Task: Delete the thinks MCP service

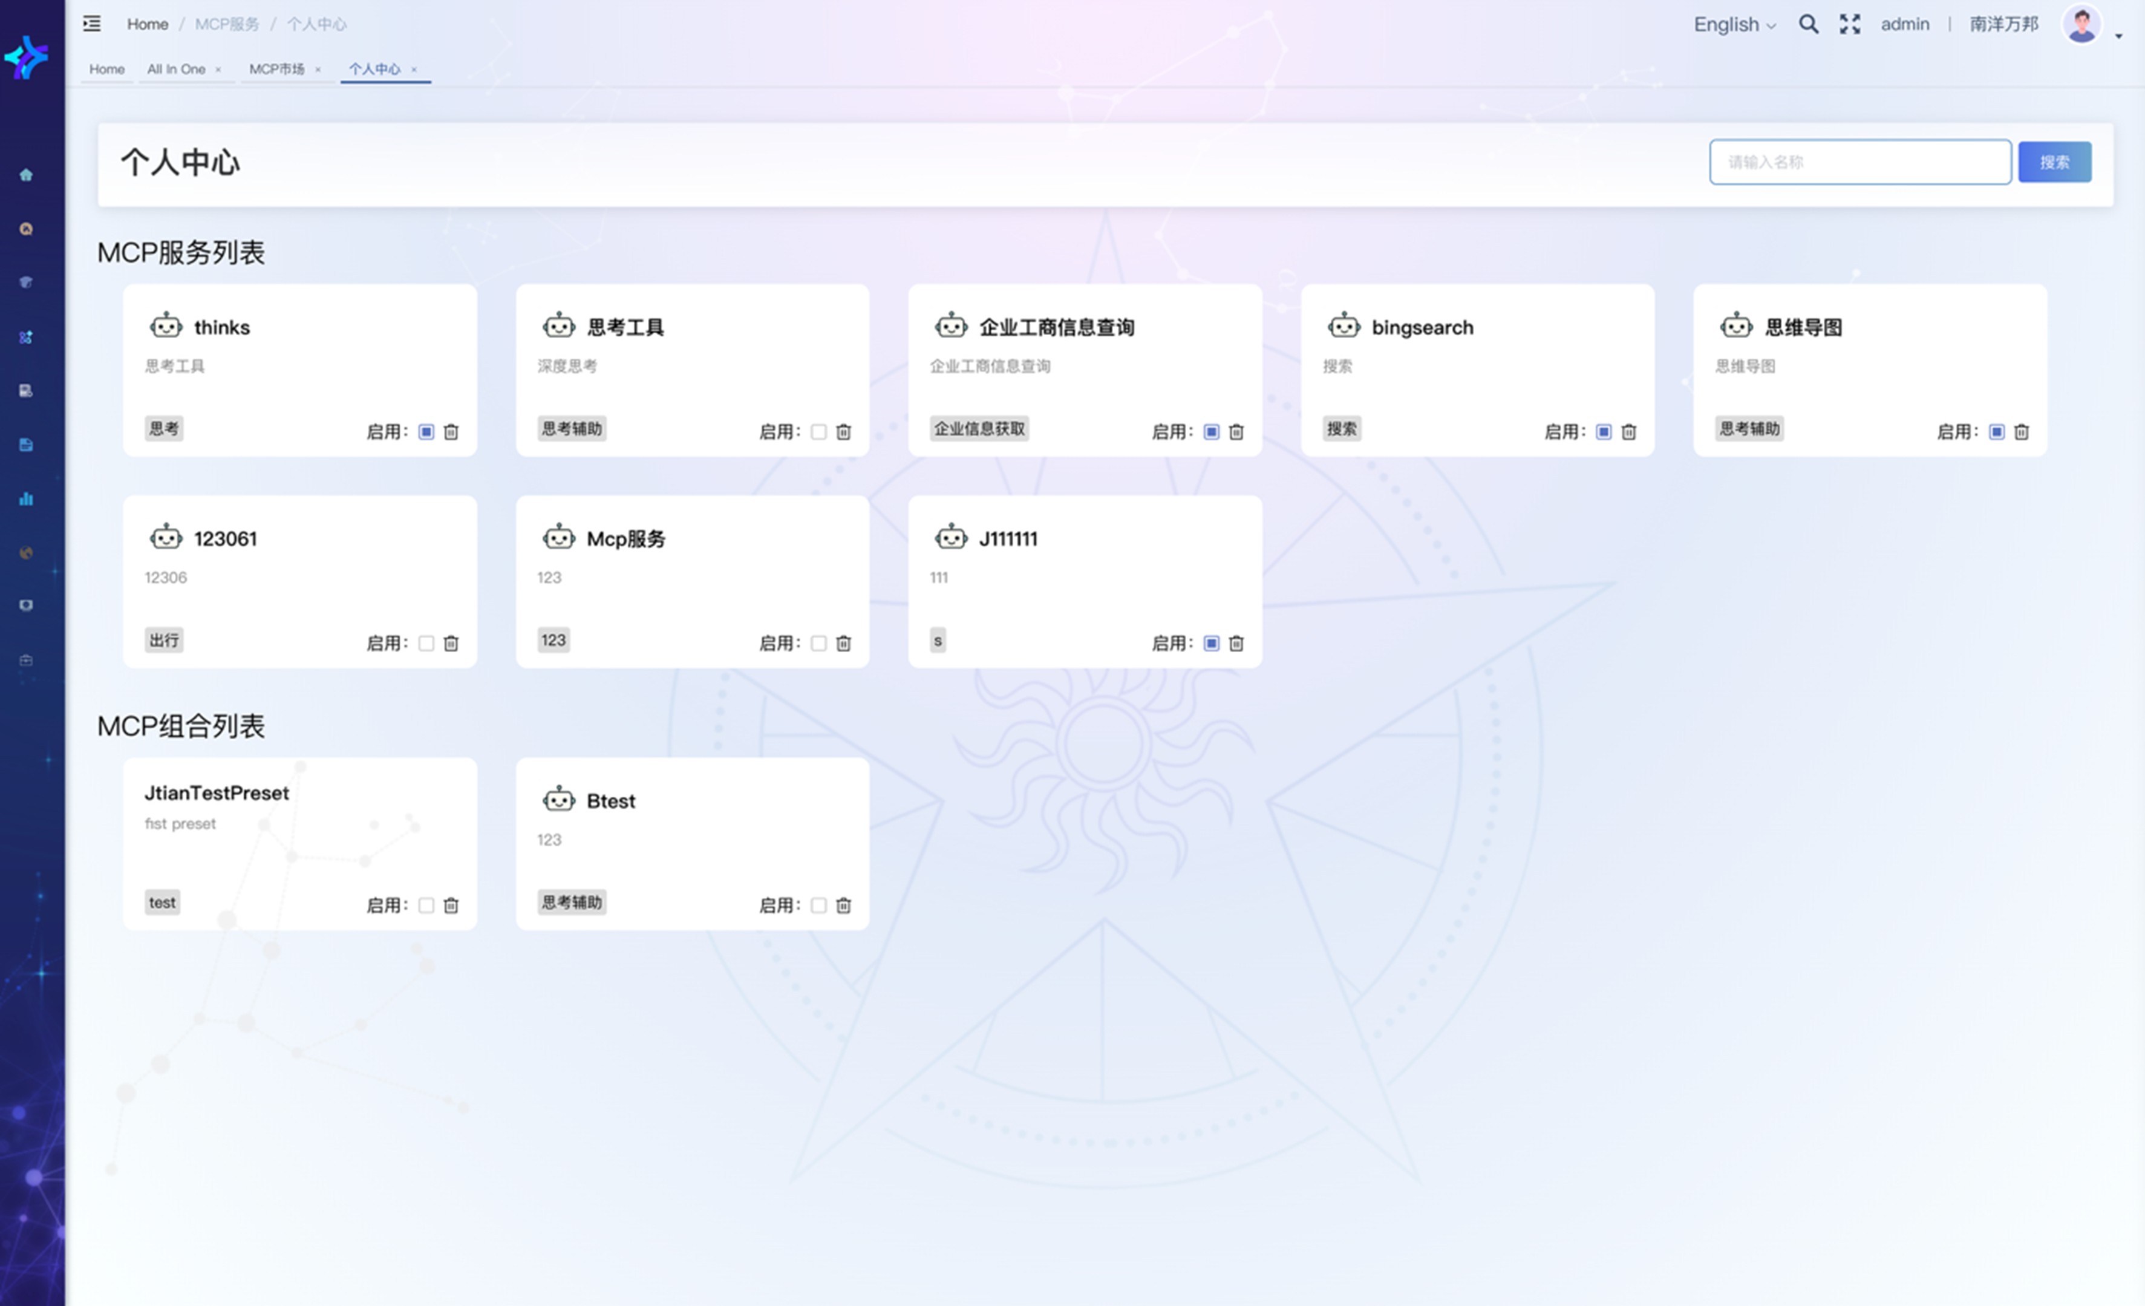Action: point(451,432)
